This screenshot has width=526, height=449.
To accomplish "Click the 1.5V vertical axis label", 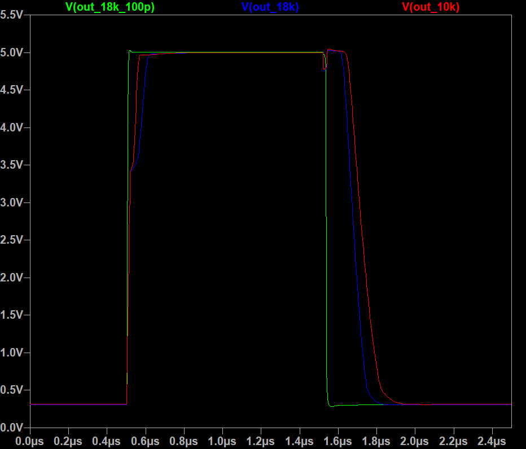I will click(12, 315).
